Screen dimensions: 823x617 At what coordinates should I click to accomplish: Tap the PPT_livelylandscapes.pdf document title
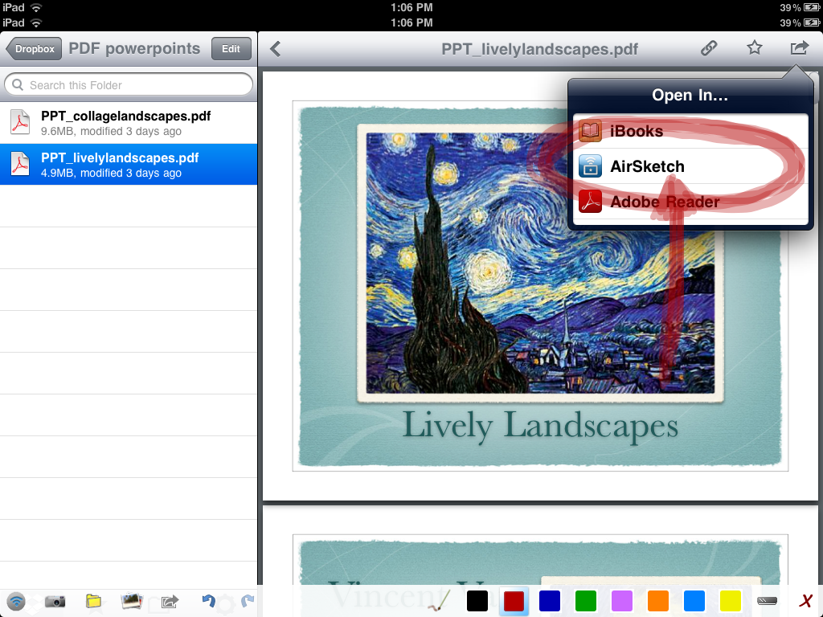(539, 49)
